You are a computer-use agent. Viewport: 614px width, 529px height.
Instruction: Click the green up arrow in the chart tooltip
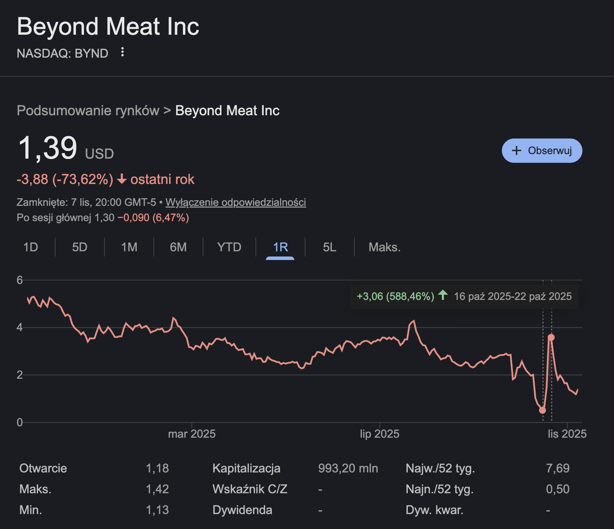tap(443, 295)
